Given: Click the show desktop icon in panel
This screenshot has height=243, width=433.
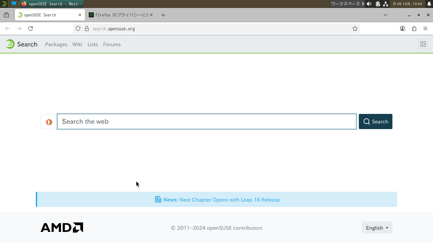Looking at the screenshot, I should click(14, 4).
